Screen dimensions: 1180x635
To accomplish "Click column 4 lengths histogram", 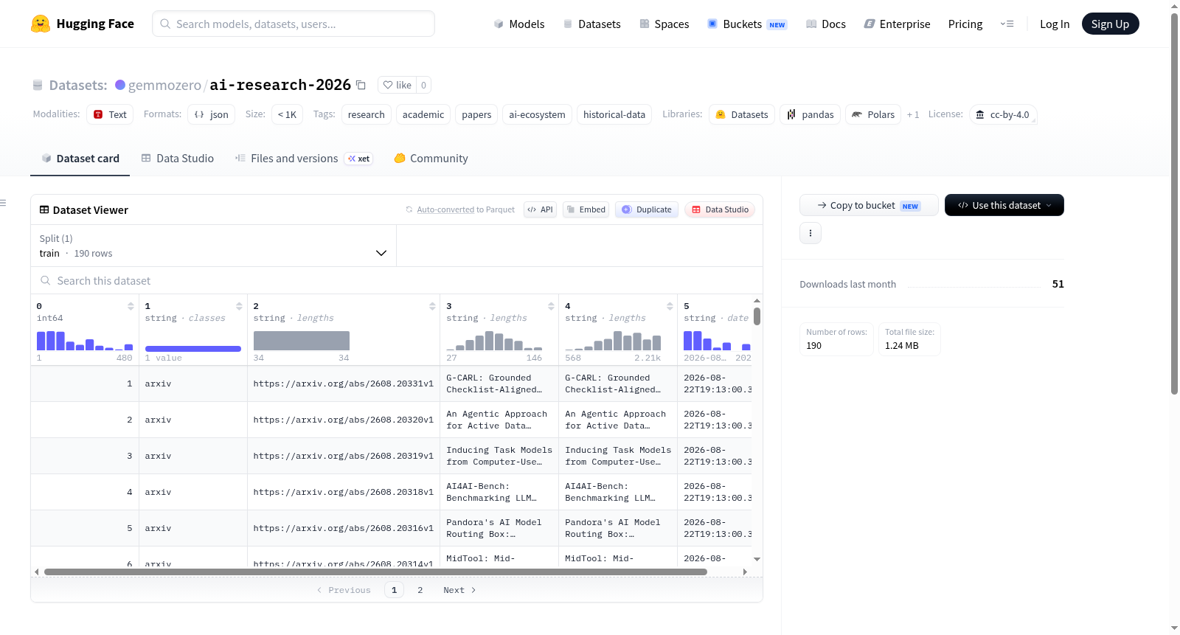I will (x=613, y=340).
